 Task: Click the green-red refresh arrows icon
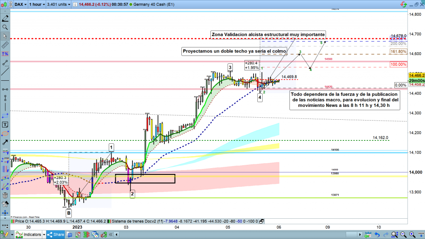pyautogui.click(x=403, y=5)
